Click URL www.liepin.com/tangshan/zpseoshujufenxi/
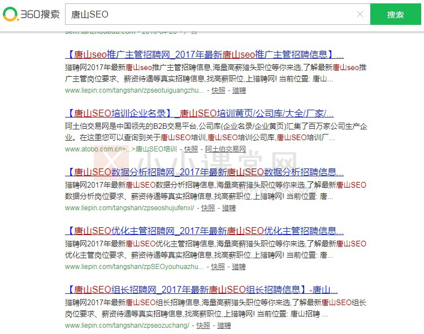The image size is (424, 334). [129, 208]
